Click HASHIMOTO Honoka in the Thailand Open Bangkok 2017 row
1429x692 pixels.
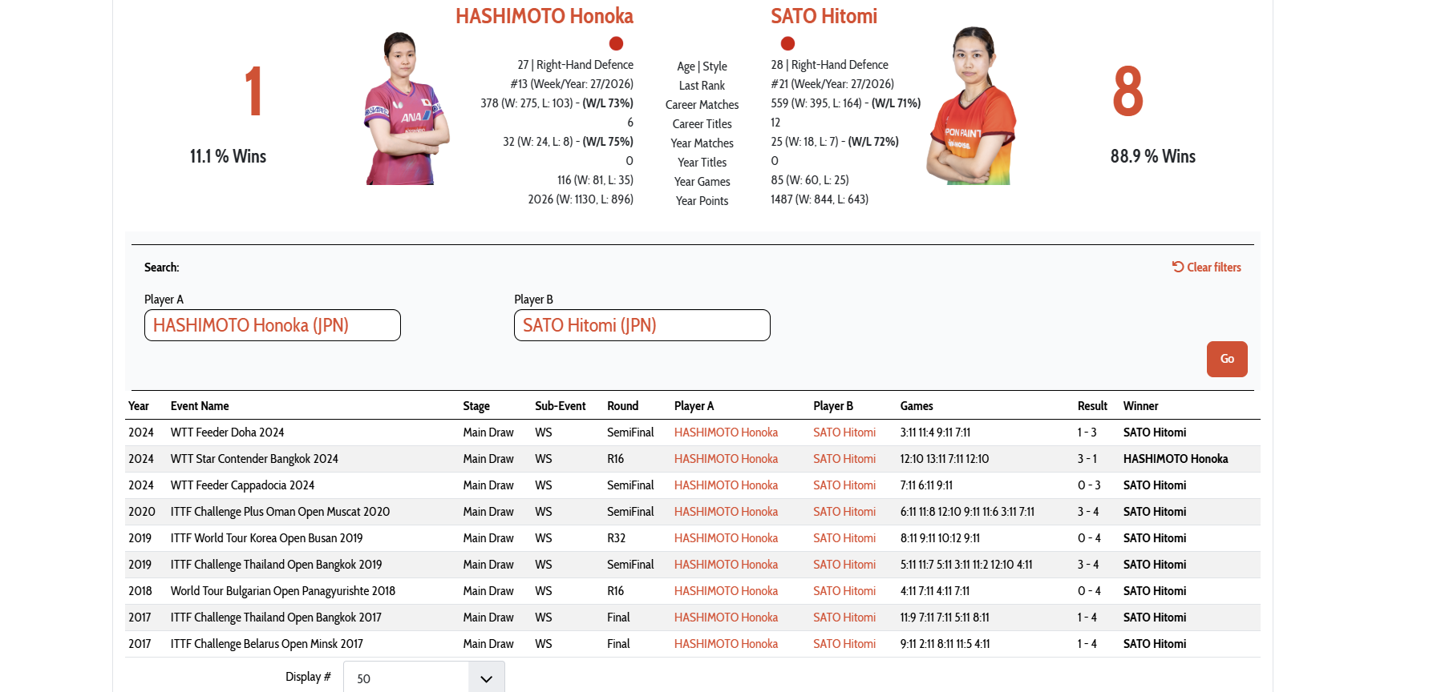coord(726,618)
